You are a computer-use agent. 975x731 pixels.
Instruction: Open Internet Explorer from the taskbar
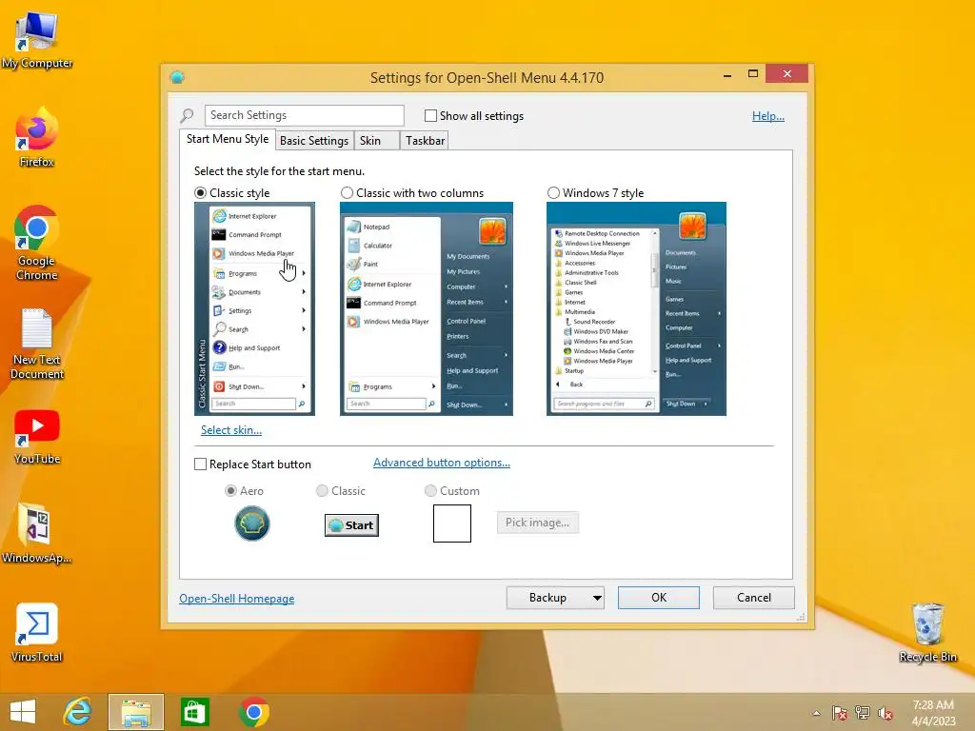click(78, 712)
